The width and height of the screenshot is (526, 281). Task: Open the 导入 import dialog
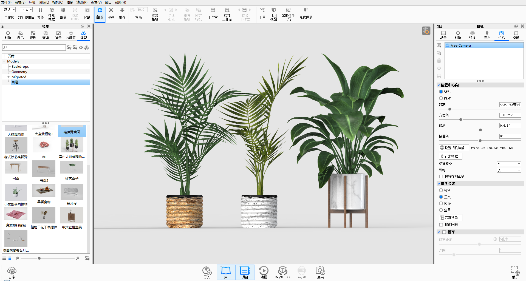(x=207, y=273)
